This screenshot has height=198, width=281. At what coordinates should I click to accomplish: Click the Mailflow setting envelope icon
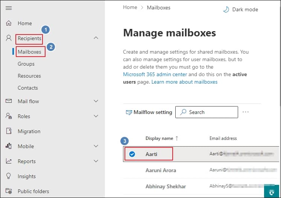point(129,112)
